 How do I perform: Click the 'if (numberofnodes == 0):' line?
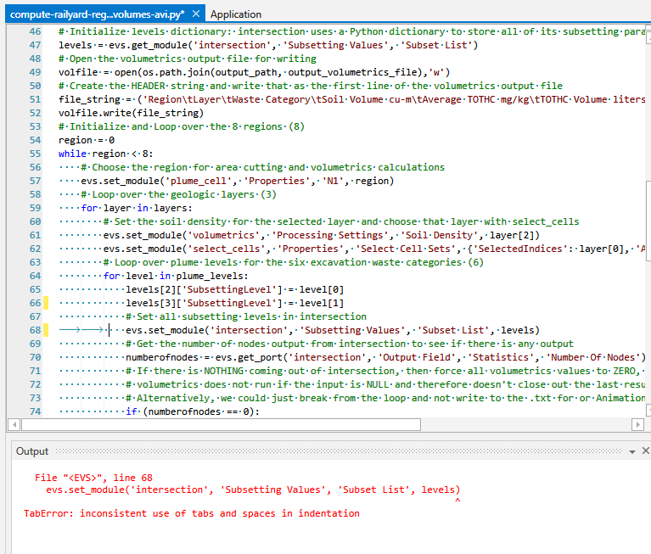tap(191, 411)
